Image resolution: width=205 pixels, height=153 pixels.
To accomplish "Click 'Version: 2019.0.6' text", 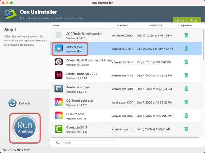I will pyautogui.click(x=76, y=132).
